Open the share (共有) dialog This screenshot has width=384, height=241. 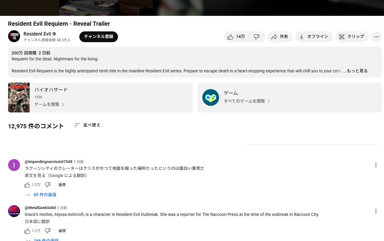click(280, 37)
